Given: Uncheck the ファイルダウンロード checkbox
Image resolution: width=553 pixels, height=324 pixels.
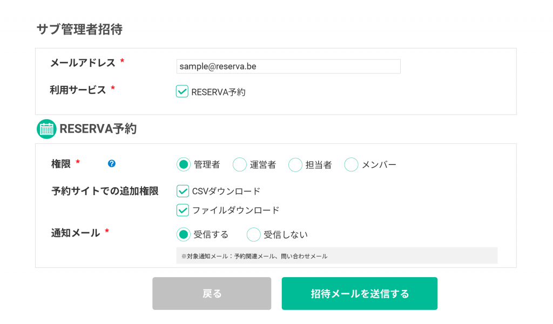Looking at the screenshot, I should point(183,210).
